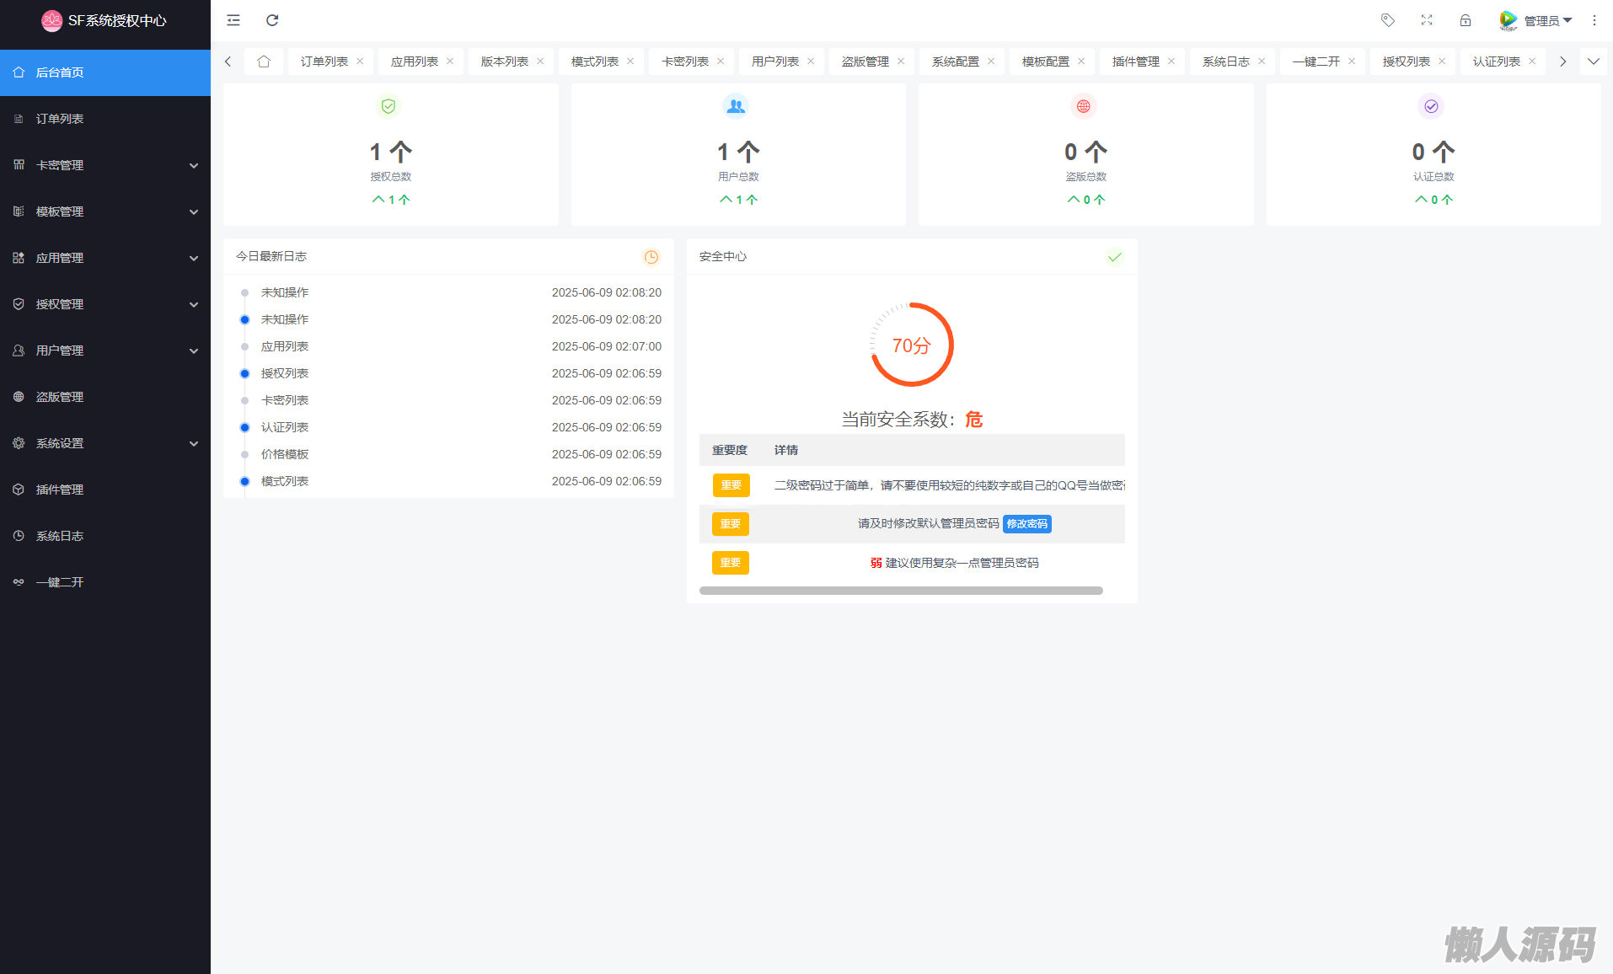Open the tab options dropdown chevron
Image resolution: width=1613 pixels, height=974 pixels.
point(1593,62)
